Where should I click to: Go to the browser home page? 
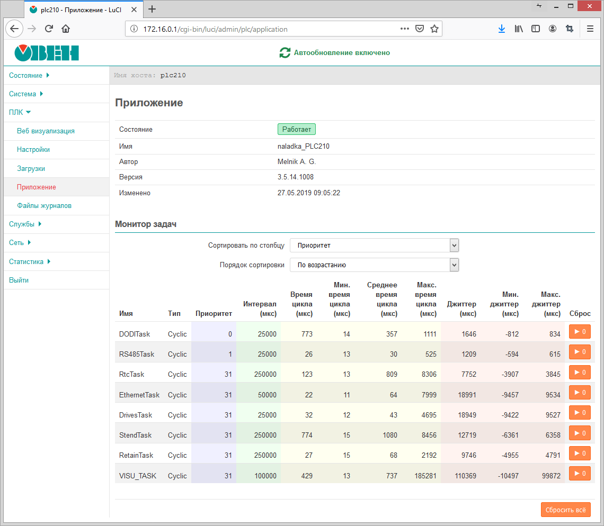pos(66,29)
